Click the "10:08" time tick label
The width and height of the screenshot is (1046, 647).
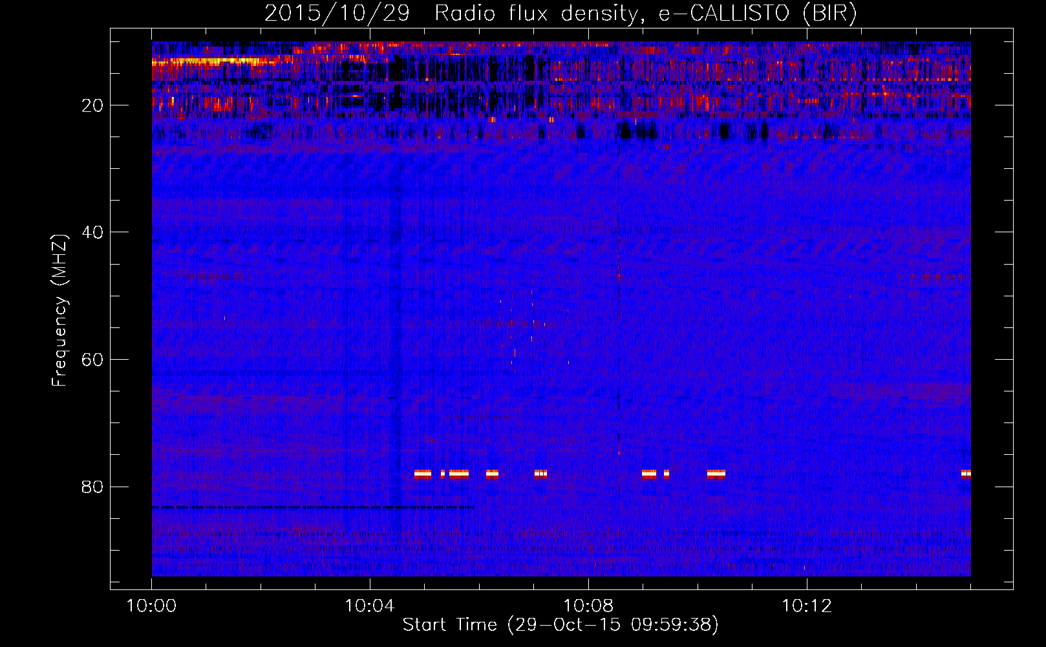click(588, 606)
